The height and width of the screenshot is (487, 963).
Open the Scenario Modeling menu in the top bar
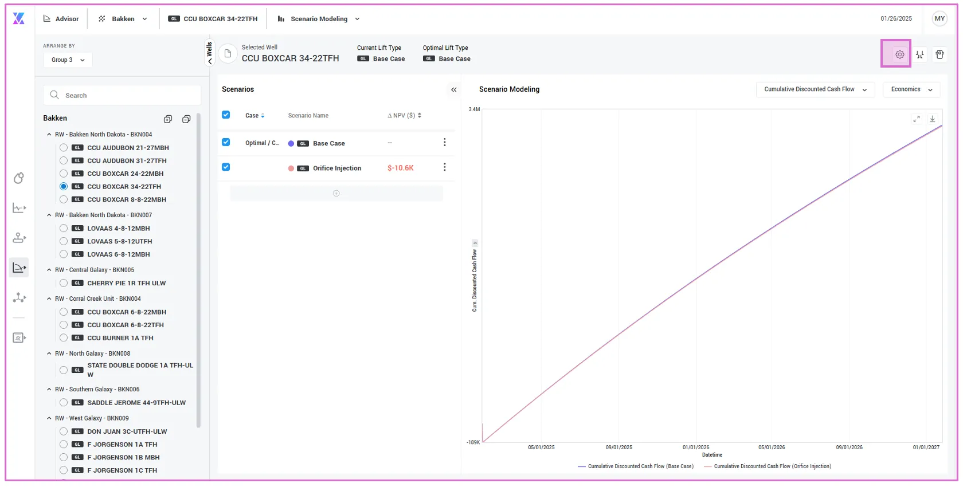pos(319,19)
